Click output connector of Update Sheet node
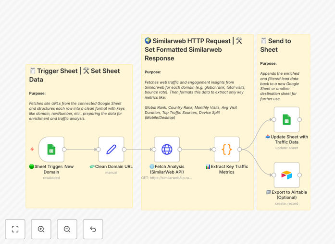This screenshot has width=335, height=244. click(299, 119)
